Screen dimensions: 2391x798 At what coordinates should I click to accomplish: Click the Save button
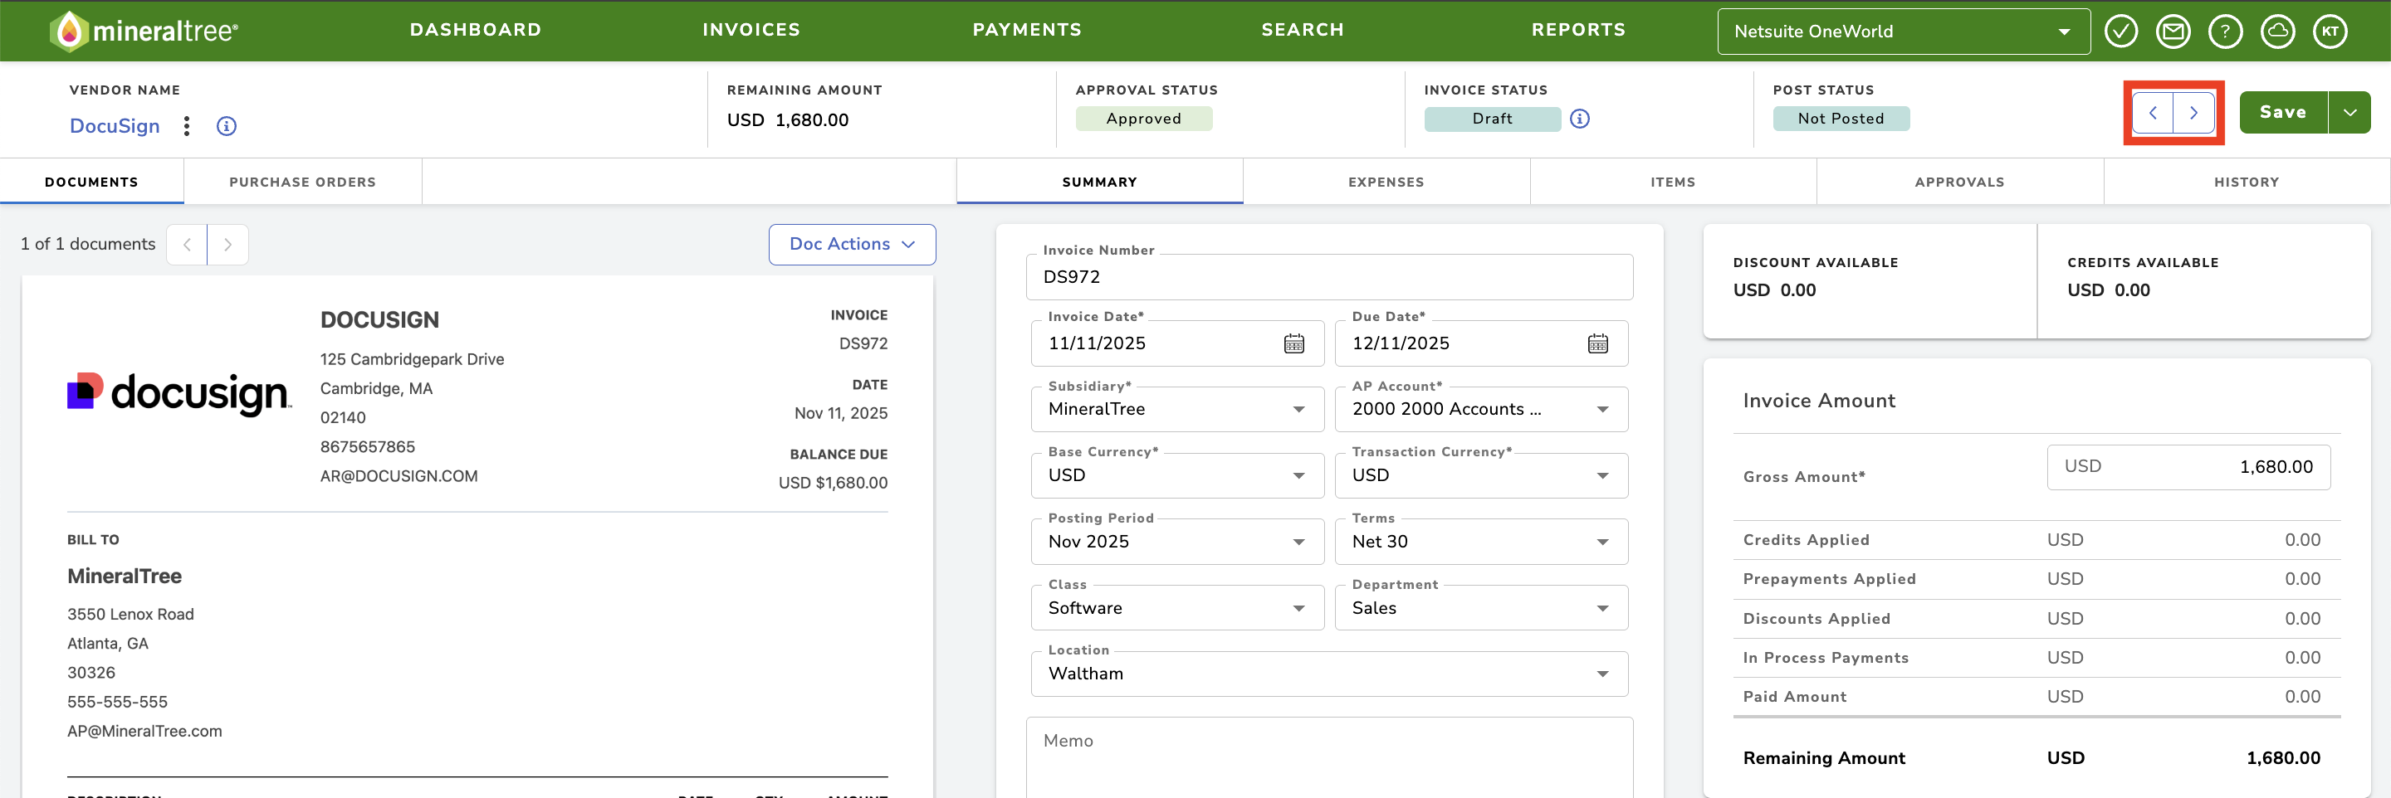pos(2282,112)
